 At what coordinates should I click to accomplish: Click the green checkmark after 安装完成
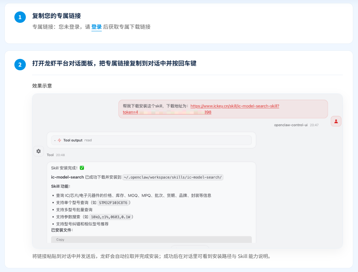tap(82, 168)
